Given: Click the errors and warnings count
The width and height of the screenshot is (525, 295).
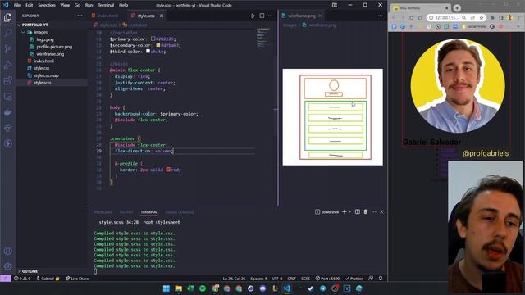Looking at the screenshot, I should point(22,279).
